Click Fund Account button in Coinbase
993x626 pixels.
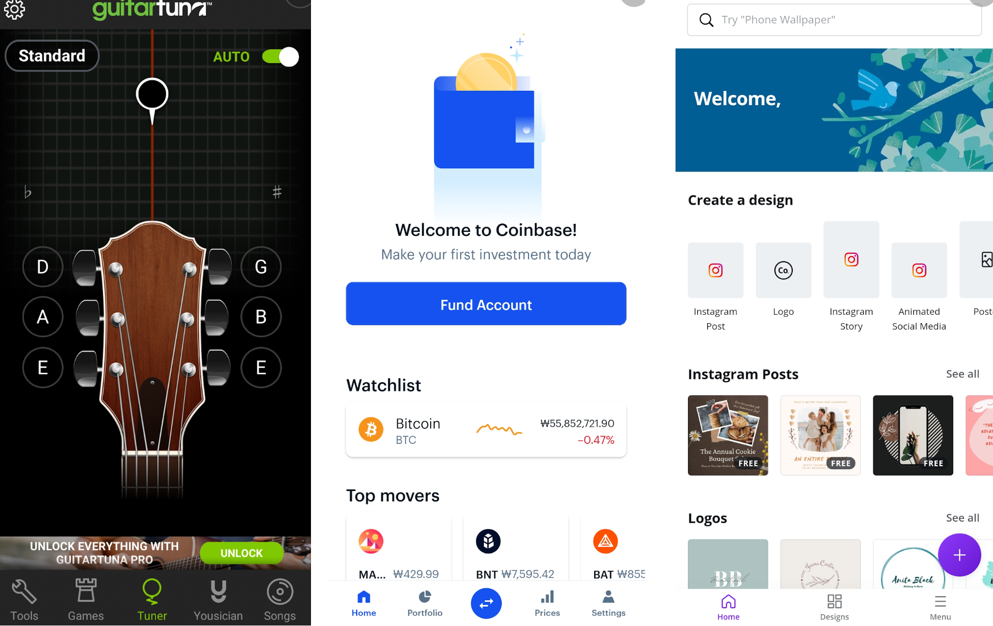click(486, 304)
